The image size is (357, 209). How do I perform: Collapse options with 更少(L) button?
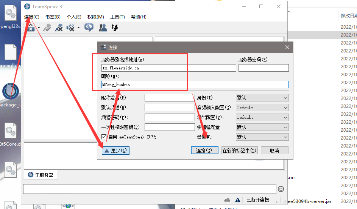pos(116,151)
